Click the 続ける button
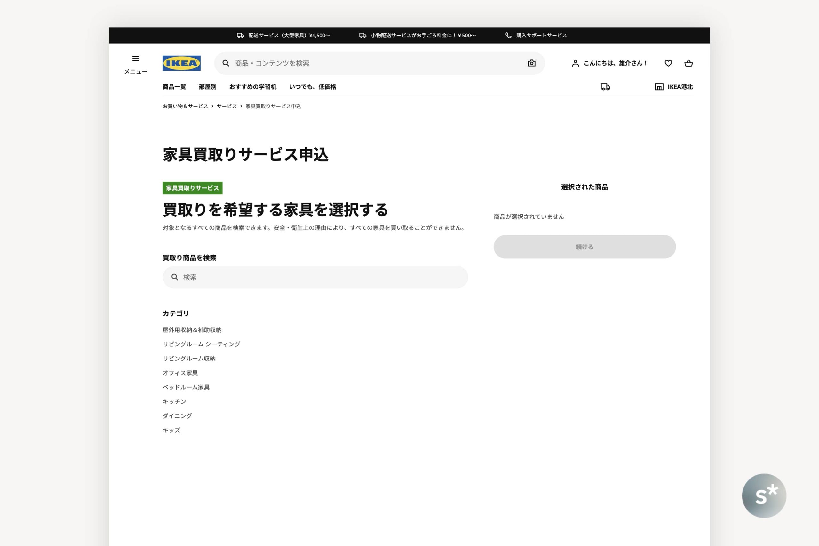Viewport: 819px width, 546px height. pyautogui.click(x=584, y=247)
